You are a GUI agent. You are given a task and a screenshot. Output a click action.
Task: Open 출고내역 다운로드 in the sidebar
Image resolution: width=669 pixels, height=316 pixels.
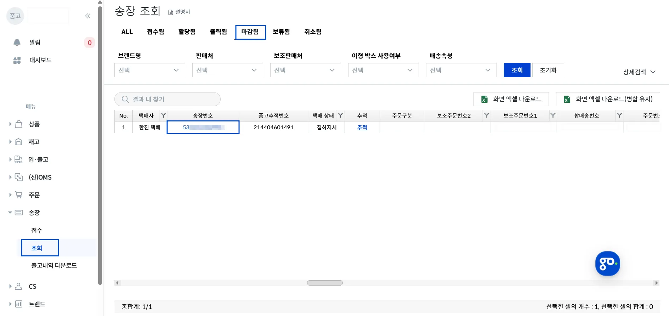pos(54,265)
